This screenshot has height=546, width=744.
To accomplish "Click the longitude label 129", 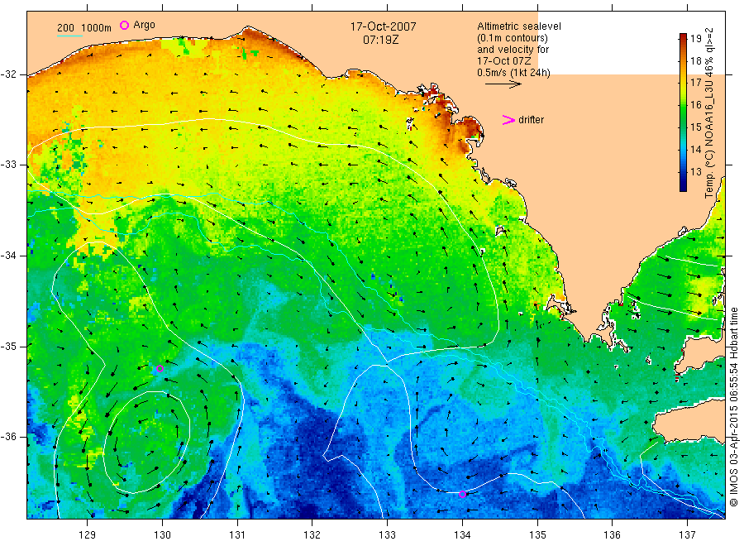I will click(88, 535).
